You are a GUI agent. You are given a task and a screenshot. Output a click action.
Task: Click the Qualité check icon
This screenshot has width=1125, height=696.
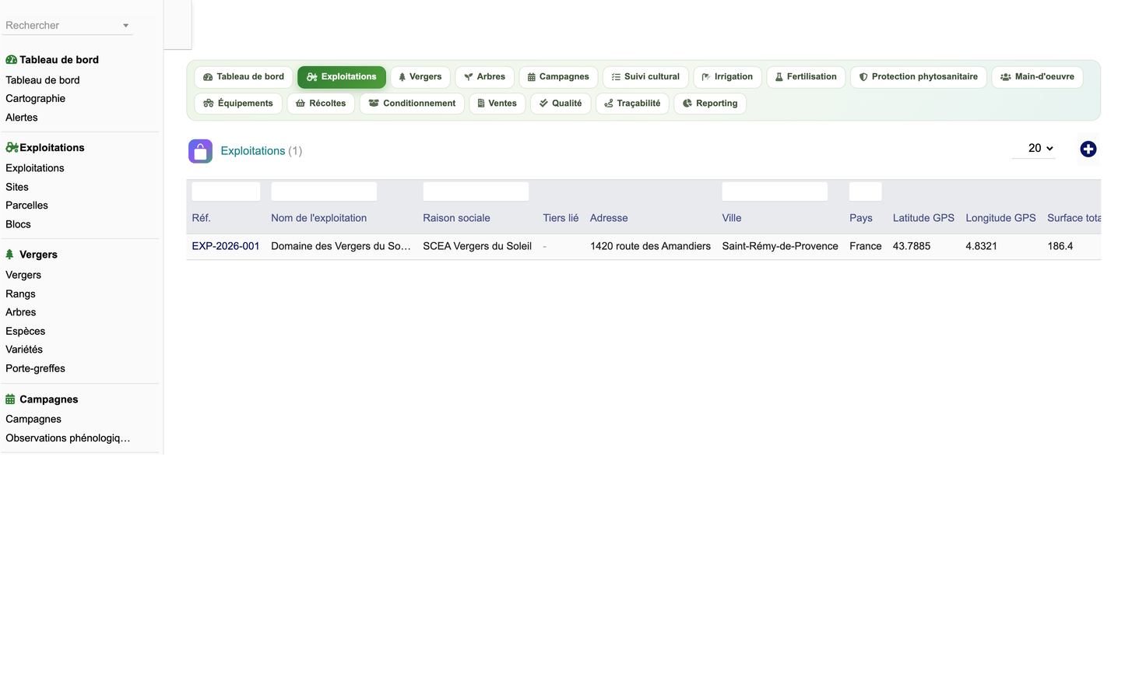tap(543, 104)
